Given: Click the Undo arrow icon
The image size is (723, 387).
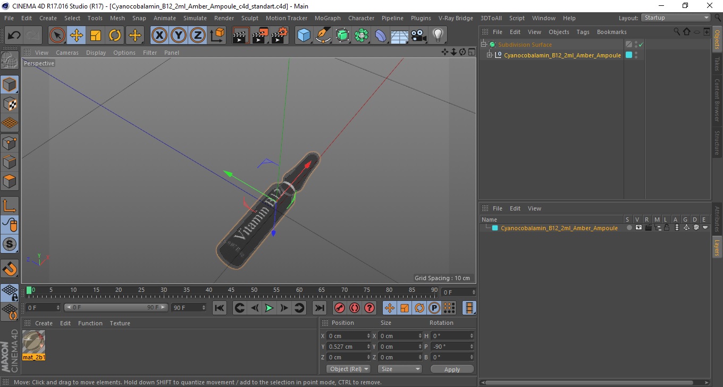Looking at the screenshot, I should [x=14, y=36].
